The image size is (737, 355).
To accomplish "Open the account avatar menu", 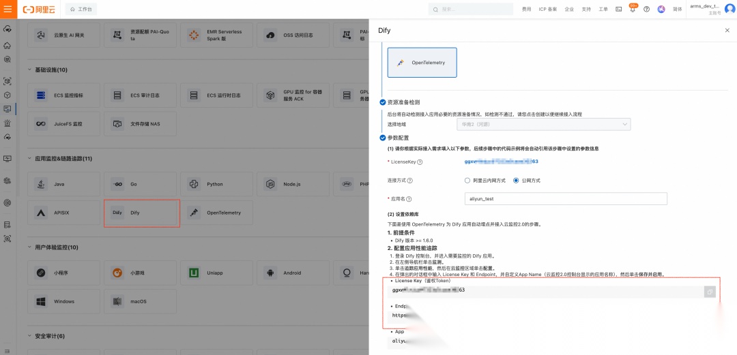I will (x=731, y=10).
